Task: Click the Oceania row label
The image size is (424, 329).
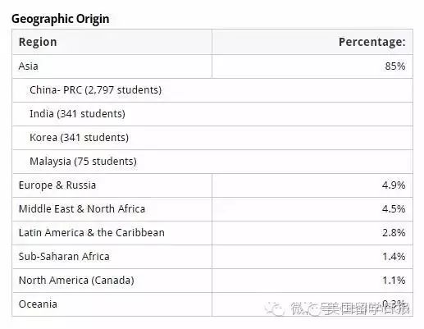Action: pyautogui.click(x=38, y=304)
